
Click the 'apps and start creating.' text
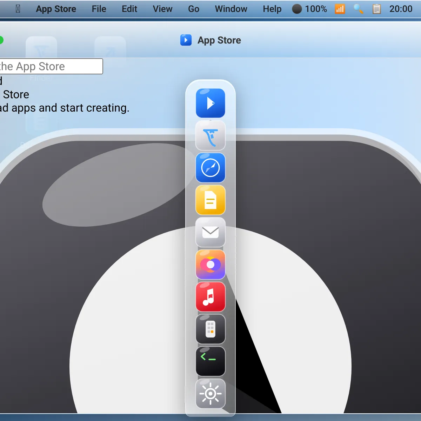71,108
